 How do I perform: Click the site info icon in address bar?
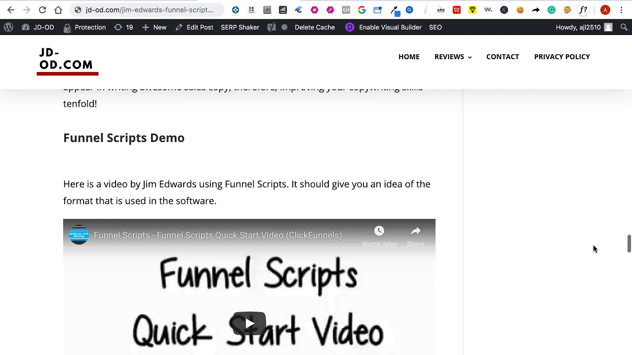tap(78, 10)
